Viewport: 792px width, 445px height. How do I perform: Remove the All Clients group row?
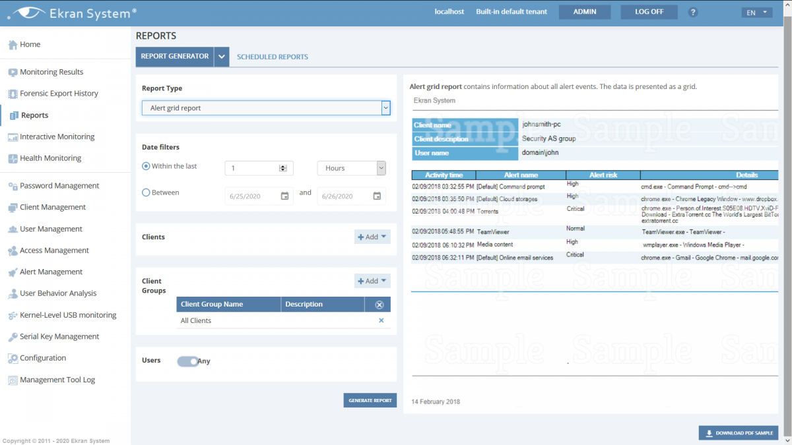pos(381,320)
